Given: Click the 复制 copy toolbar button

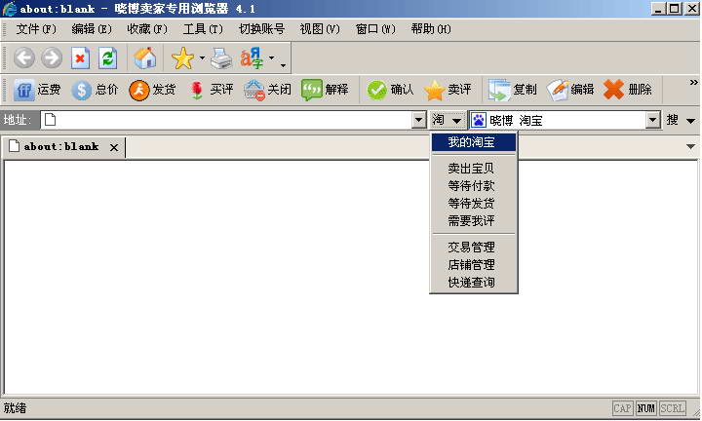Looking at the screenshot, I should (x=513, y=90).
